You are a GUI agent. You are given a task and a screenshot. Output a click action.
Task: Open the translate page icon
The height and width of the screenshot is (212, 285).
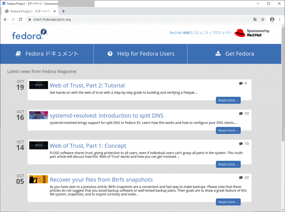(255, 19)
